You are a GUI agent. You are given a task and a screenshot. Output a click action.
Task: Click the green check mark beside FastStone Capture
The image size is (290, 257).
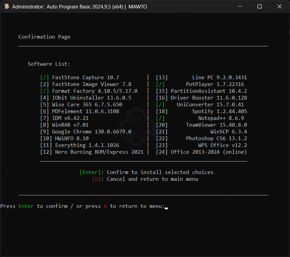tap(45, 77)
